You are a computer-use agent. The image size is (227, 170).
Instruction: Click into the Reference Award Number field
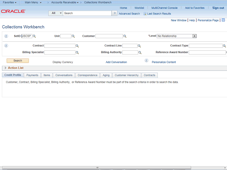207,52
